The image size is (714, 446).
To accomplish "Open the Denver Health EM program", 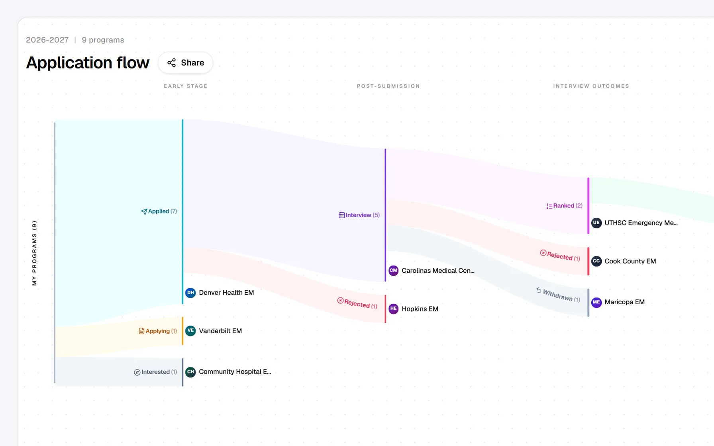I will (226, 293).
